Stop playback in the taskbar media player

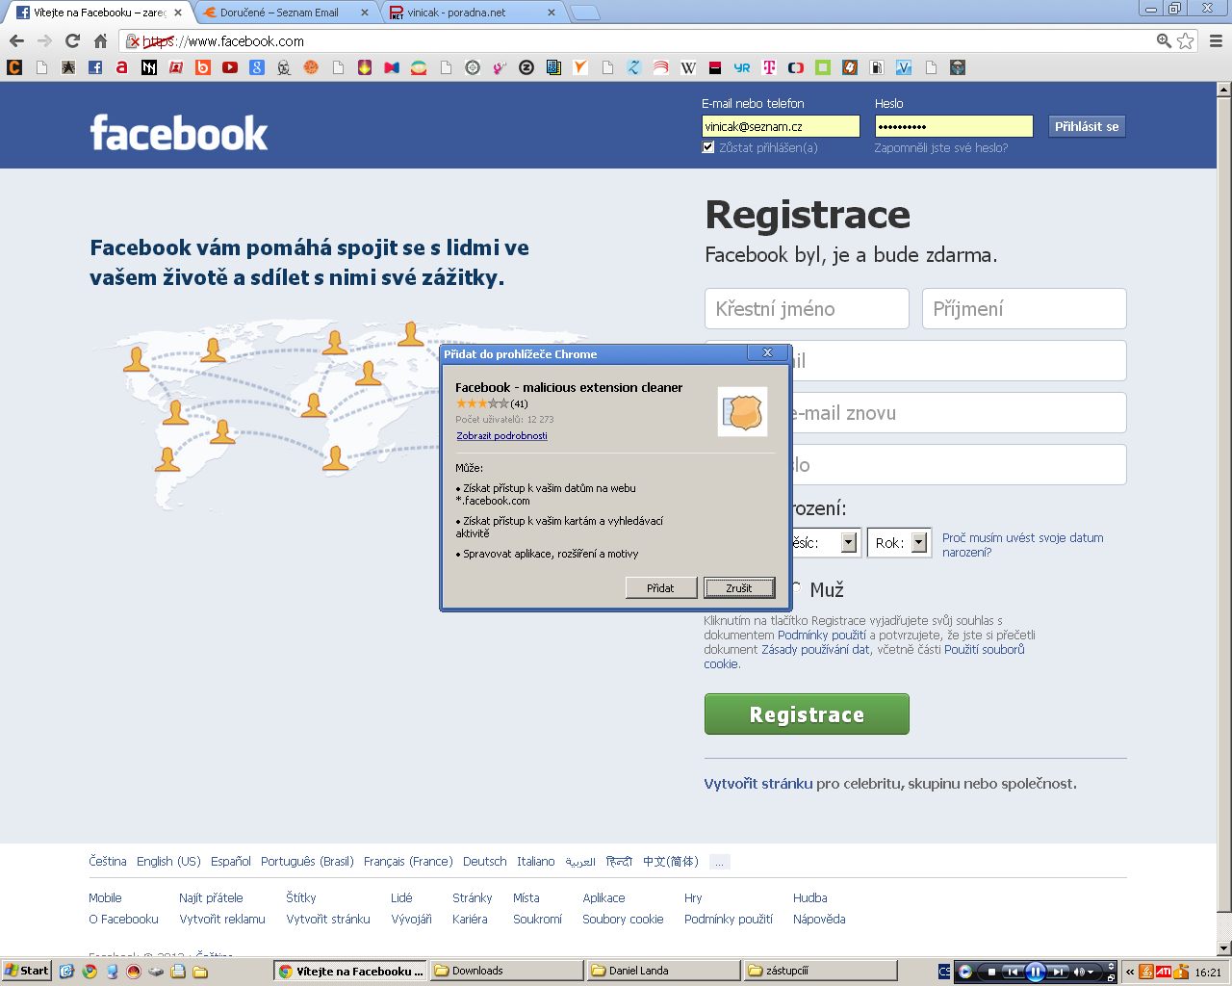click(x=991, y=972)
